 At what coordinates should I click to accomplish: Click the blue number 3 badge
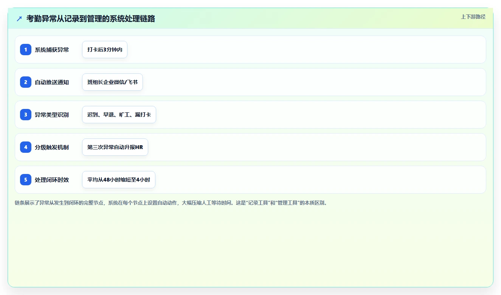(x=26, y=115)
